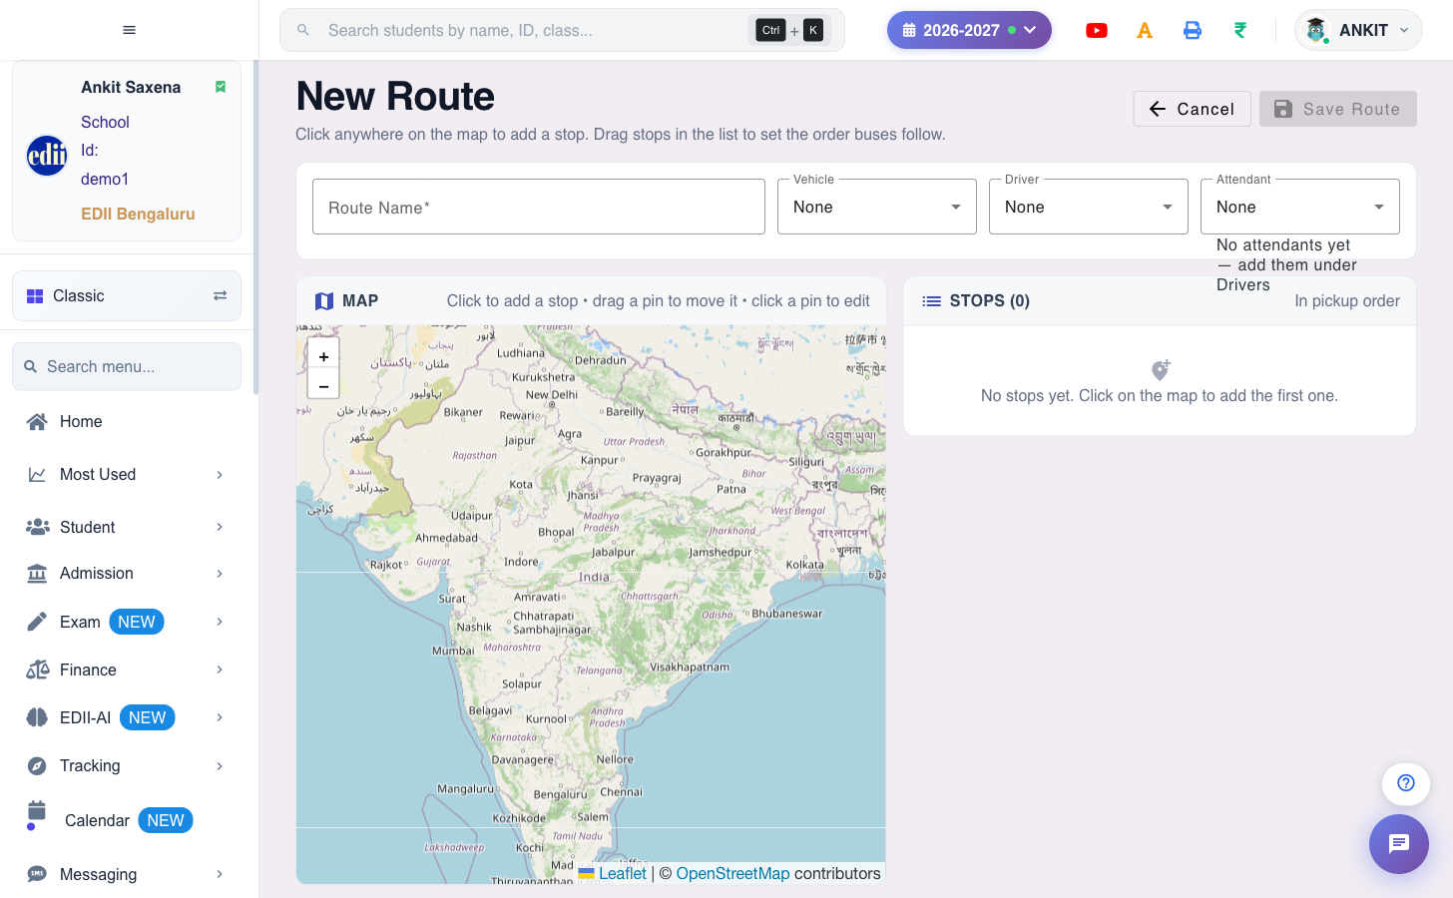
Task: Expand the Finance menu item
Action: pyautogui.click(x=127, y=670)
